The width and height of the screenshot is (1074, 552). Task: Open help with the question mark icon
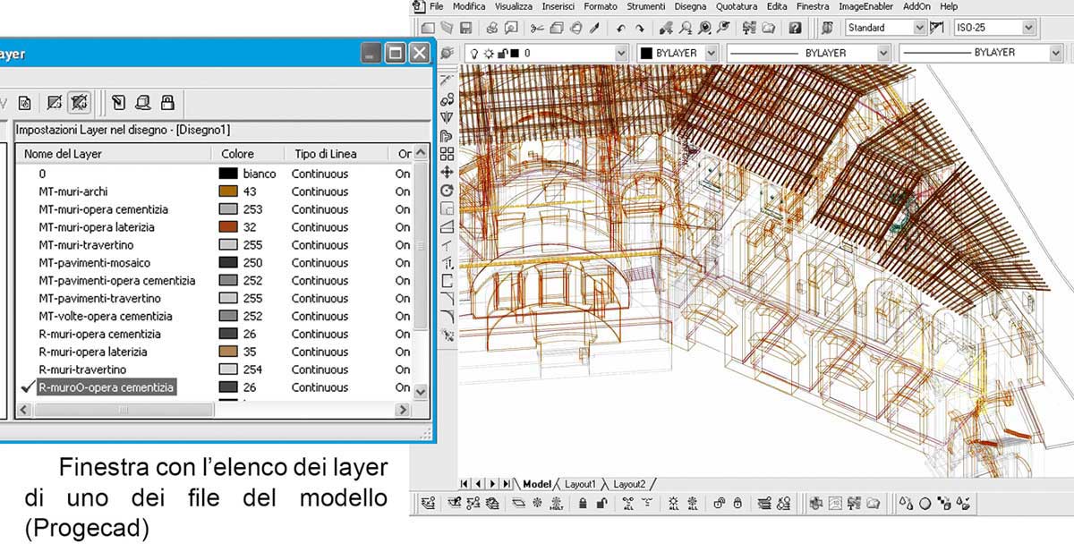pos(795,29)
